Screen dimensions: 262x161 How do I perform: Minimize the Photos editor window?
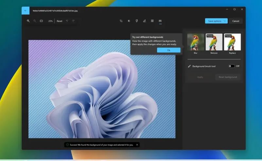point(227,10)
